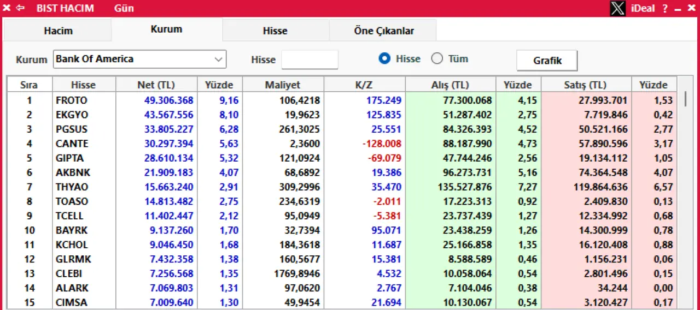Screen dimensions: 700x310
Task: Click the Hisse text input field
Action: pos(310,59)
